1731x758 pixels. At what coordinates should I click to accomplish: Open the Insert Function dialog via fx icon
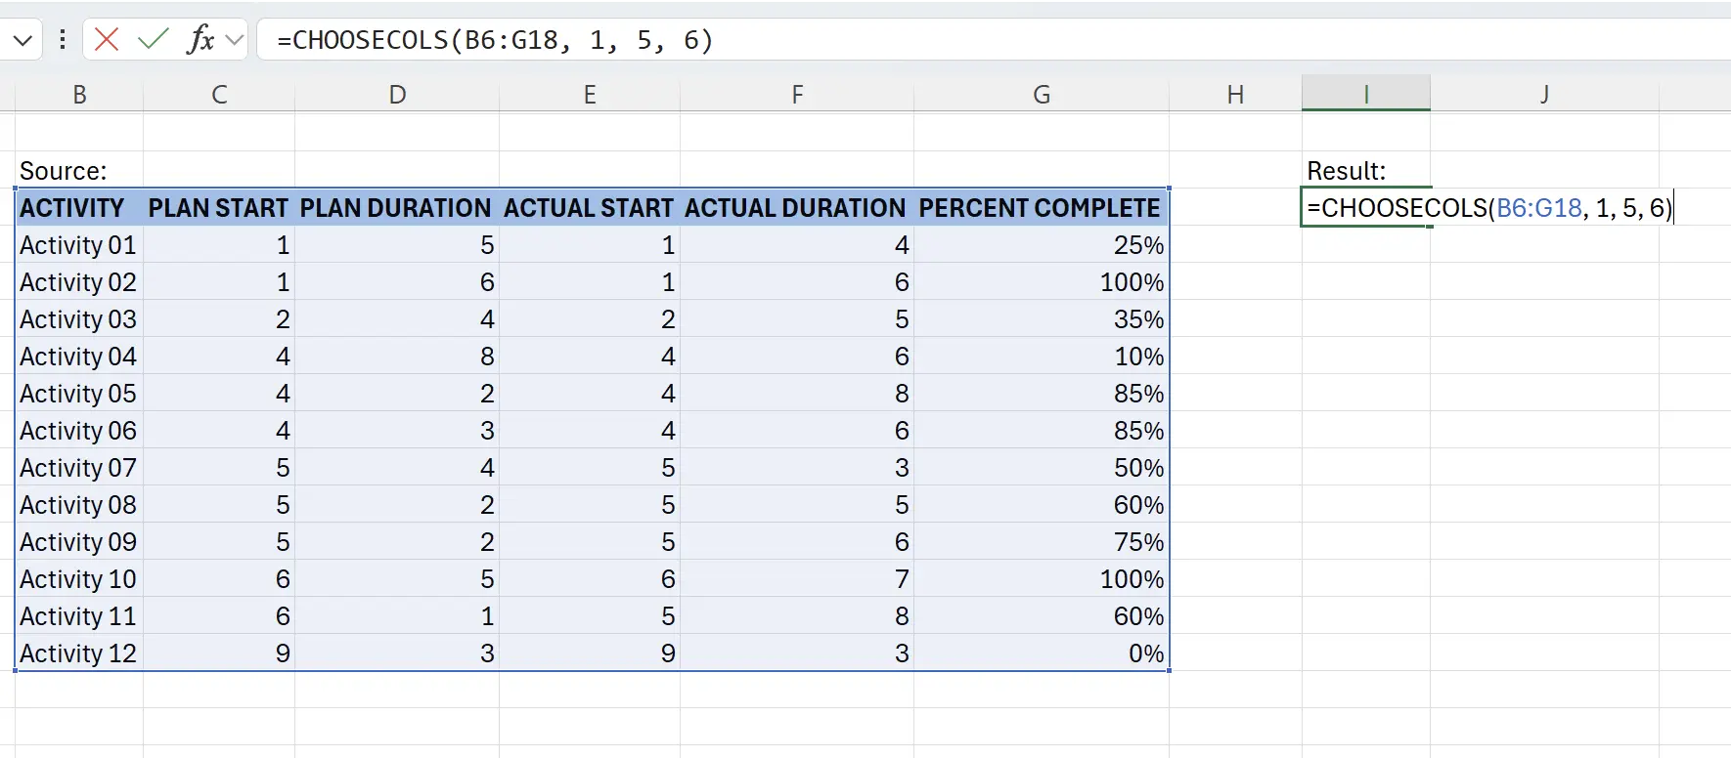(200, 40)
